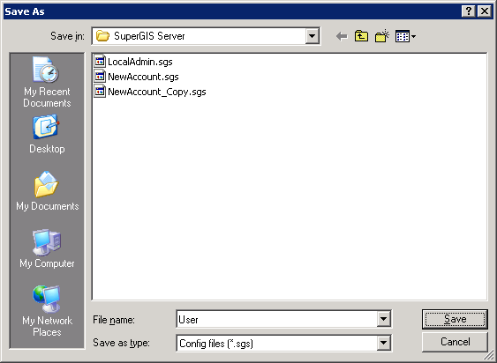
Task: Select the NewAccount.sgs file
Action: pos(137,77)
